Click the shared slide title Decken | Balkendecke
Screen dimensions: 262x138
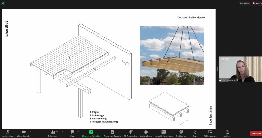click(x=191, y=17)
